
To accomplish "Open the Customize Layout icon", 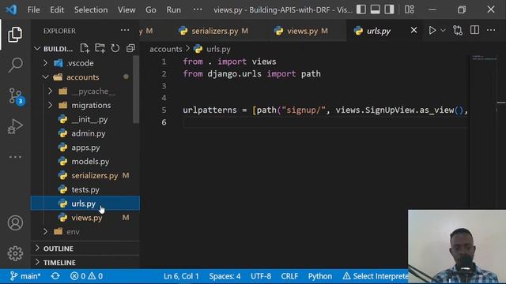I will 410,9.
